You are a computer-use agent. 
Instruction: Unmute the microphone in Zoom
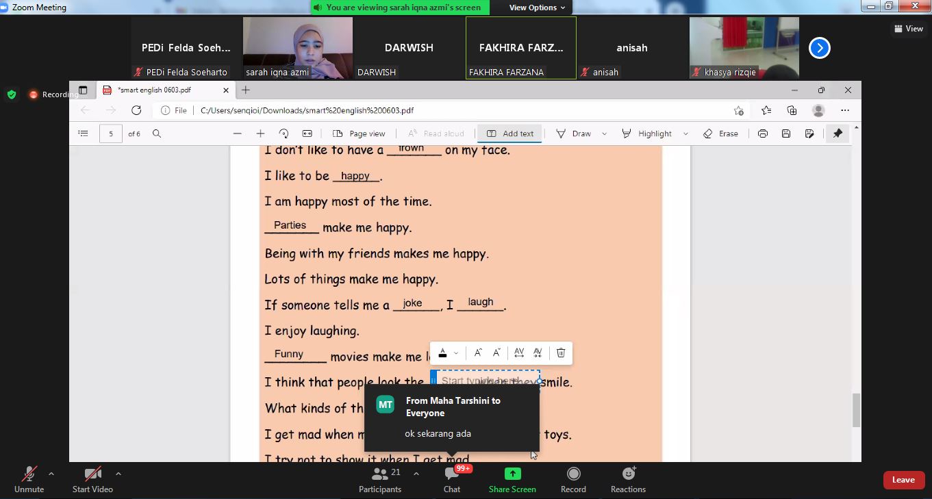(29, 479)
